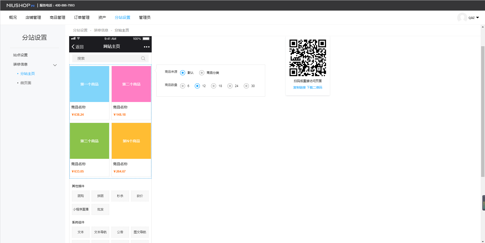Viewport: 485px width, 243px height.
Task: Add the 公告 system component
Action: 120,232
